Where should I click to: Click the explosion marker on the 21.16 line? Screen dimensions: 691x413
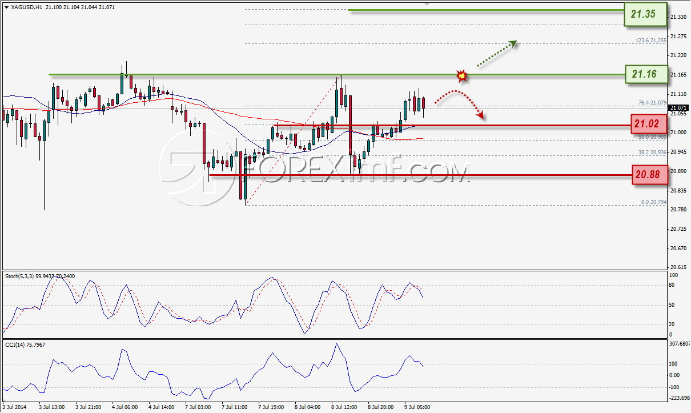point(461,75)
